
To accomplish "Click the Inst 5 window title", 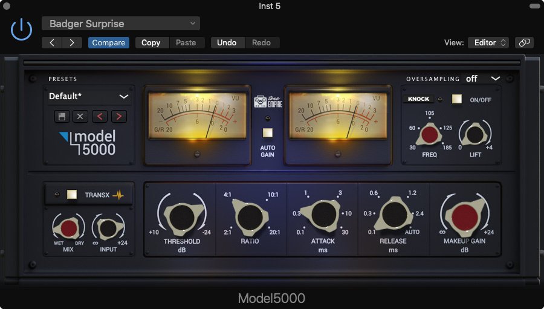I will (270, 6).
